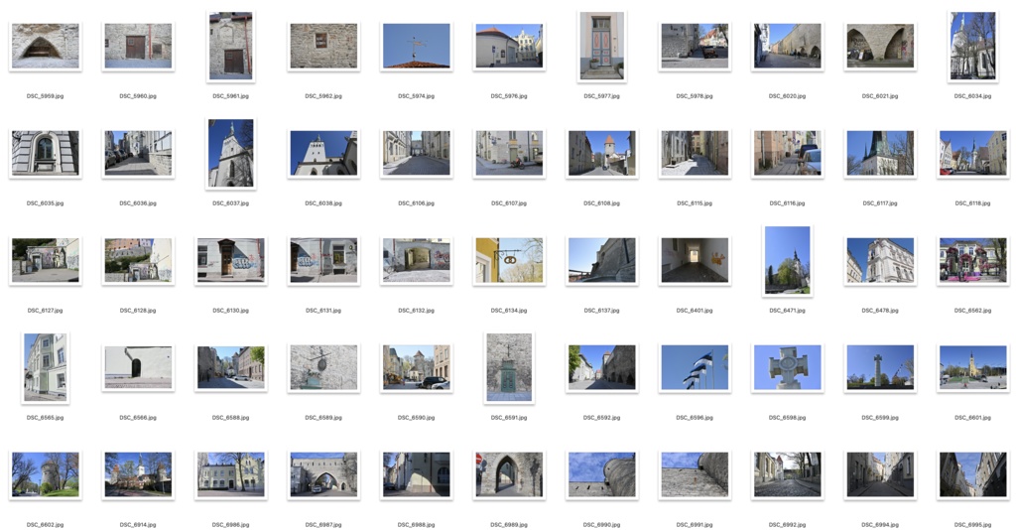Select the DSC_6021.jpg double arches thumbnail
Screen dimensions: 1016x530
pos(880,47)
